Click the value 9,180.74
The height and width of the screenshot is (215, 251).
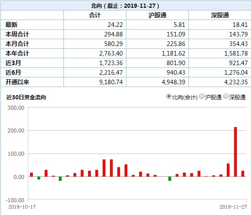[x=111, y=82]
